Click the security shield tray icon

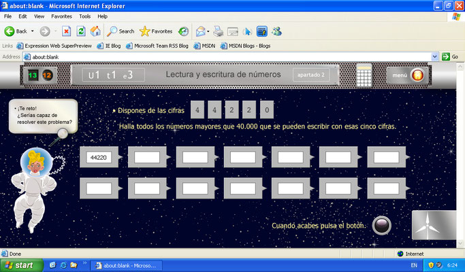[x=431, y=265]
